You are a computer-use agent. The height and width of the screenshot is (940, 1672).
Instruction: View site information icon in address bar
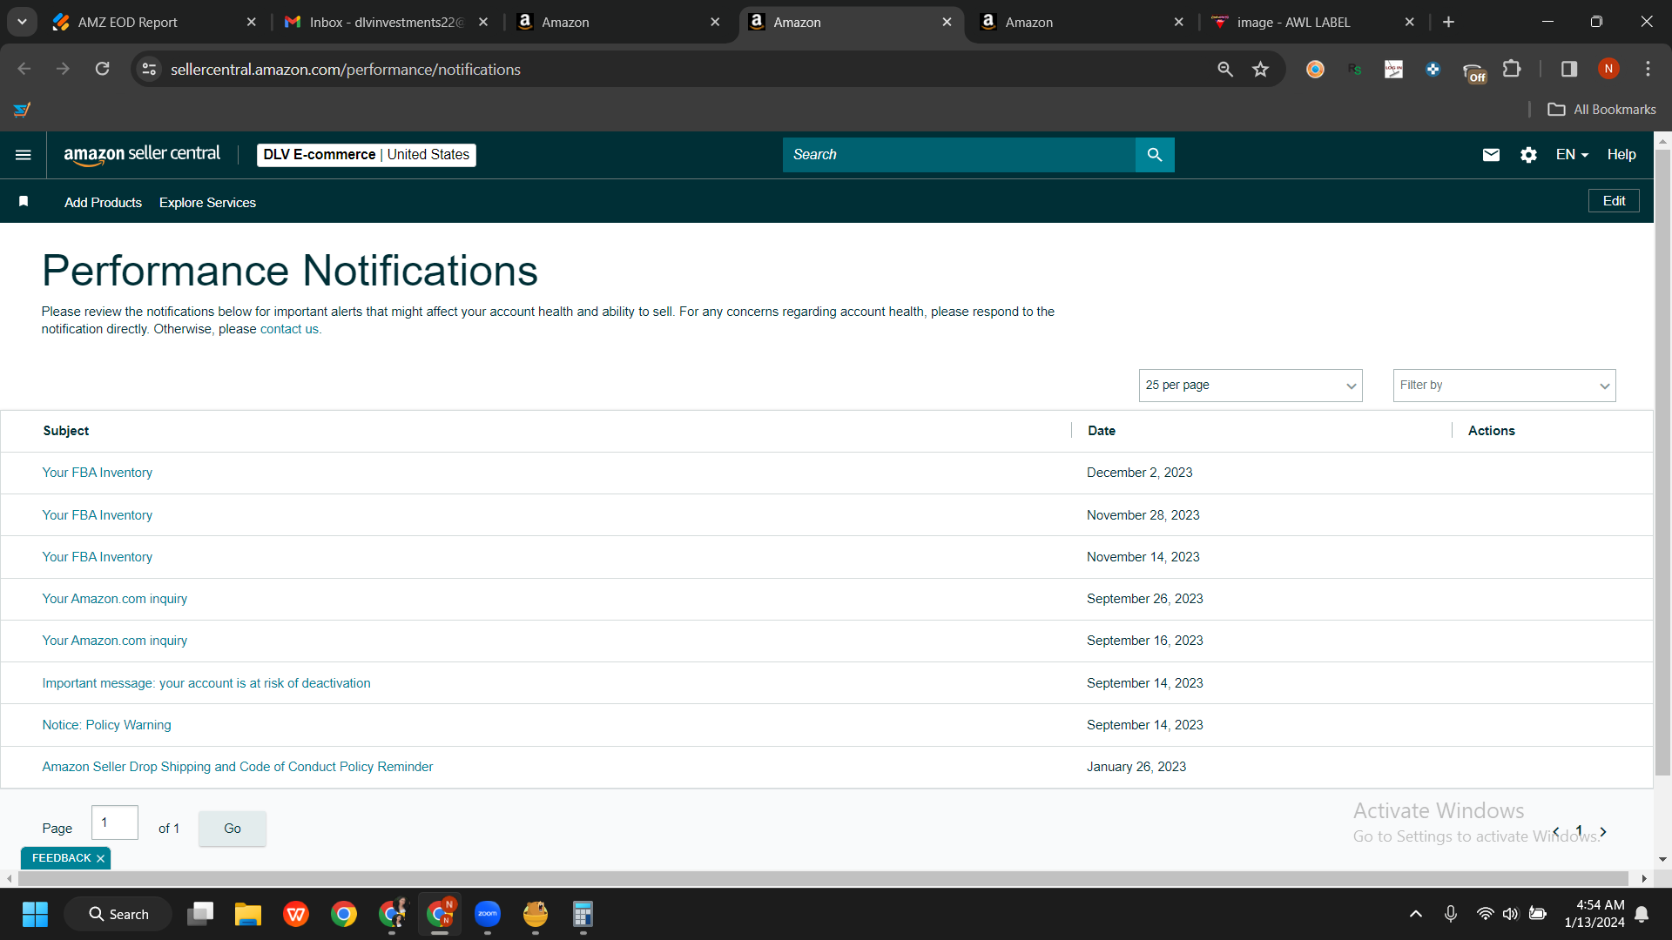[x=149, y=69]
